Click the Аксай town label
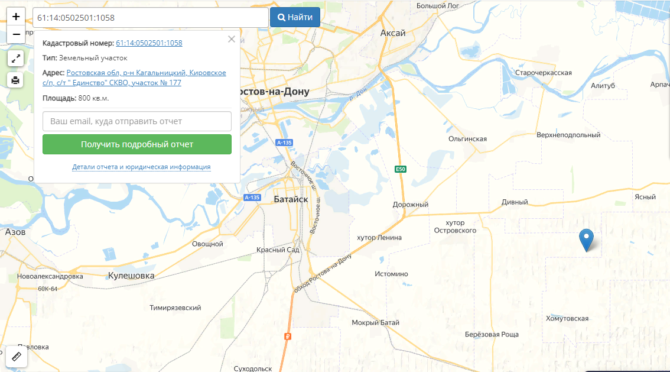The width and height of the screenshot is (670, 372). point(393,33)
